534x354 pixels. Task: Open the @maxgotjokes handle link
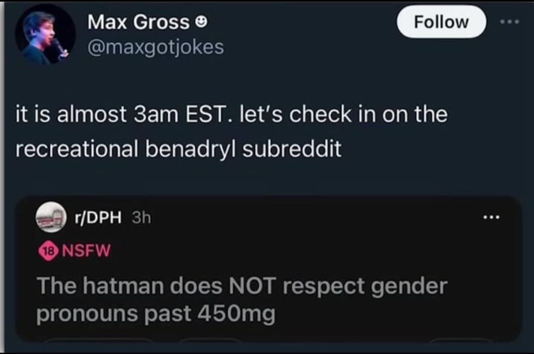pyautogui.click(x=155, y=47)
